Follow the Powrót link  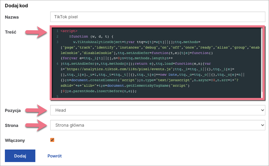pos(55,156)
